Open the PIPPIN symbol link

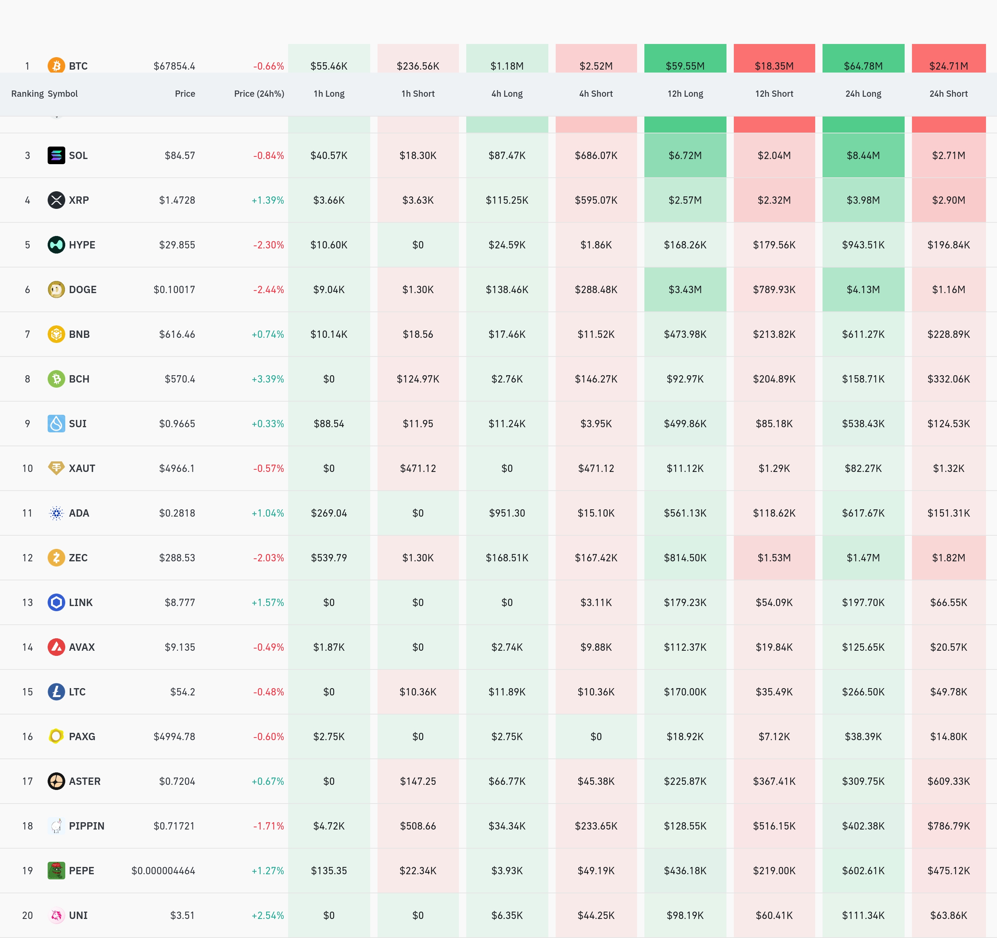(x=86, y=826)
